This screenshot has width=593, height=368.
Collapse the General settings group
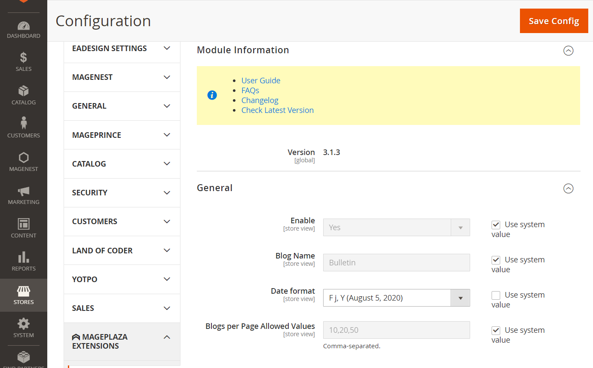coord(568,189)
